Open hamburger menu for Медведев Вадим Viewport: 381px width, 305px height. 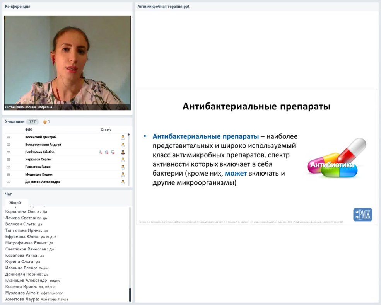(8, 175)
